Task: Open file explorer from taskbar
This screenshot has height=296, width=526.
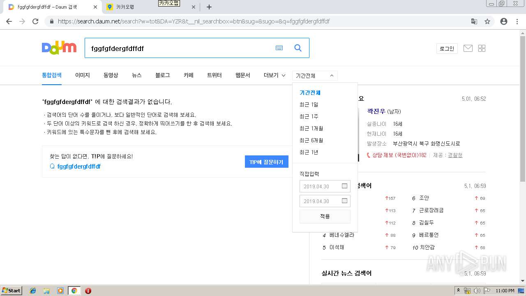Action: coord(46,291)
